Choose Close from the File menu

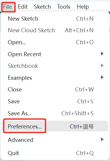click(55, 89)
